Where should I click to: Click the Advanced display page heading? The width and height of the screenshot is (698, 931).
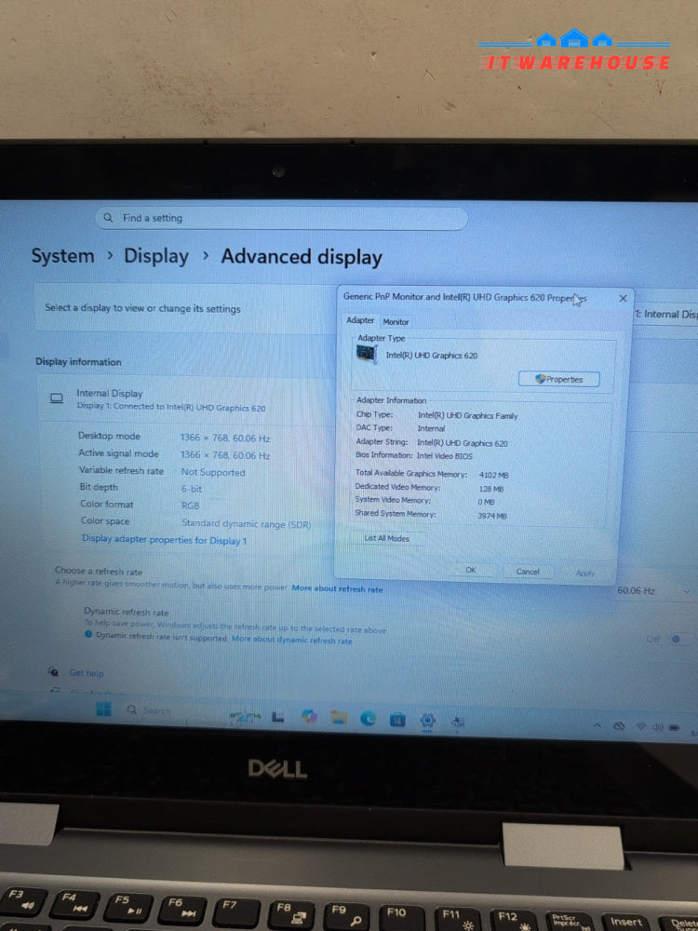[x=302, y=257]
